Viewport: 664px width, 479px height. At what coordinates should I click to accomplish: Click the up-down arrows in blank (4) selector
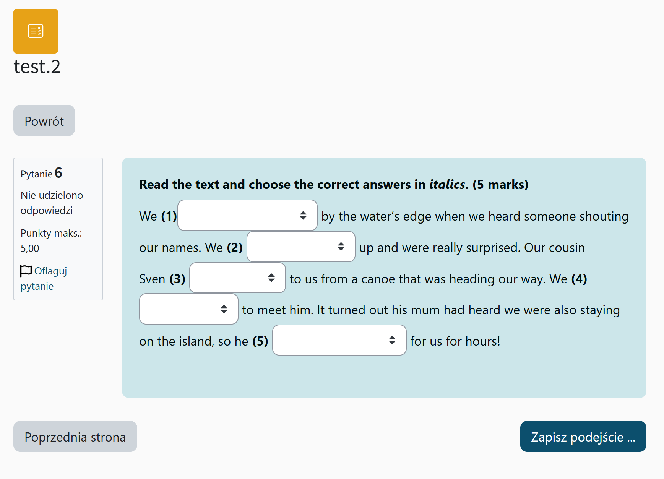tap(224, 309)
